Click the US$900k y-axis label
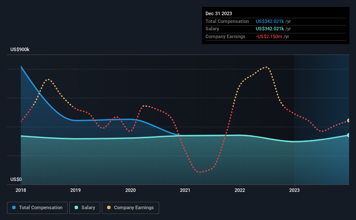 20,49
